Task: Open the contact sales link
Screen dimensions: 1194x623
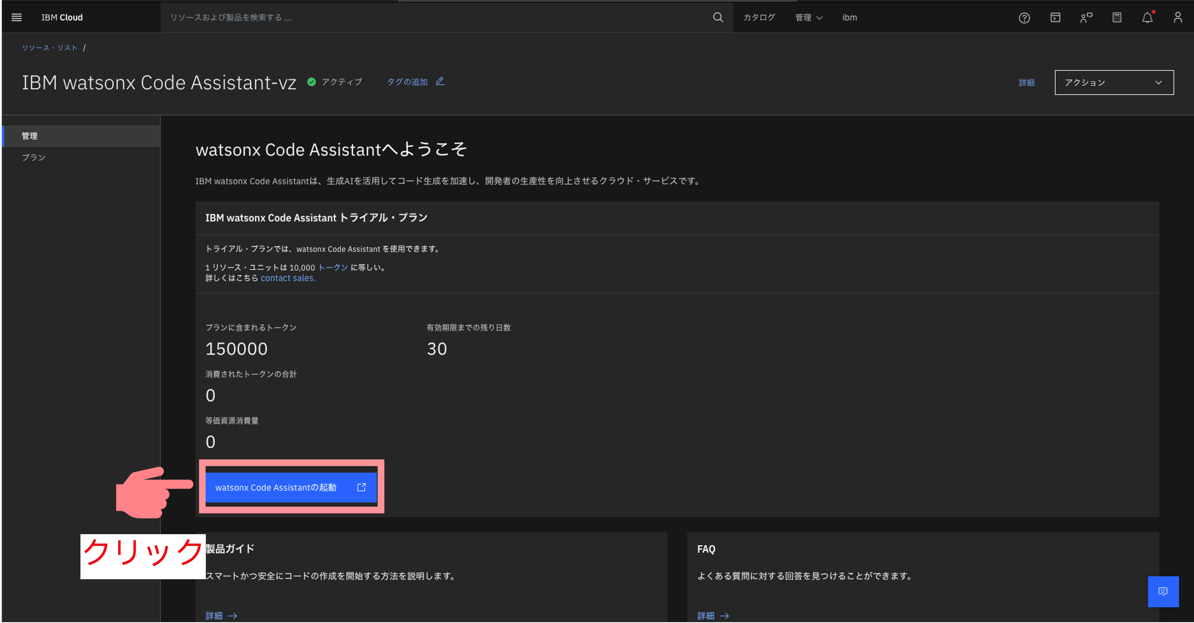Action: pyautogui.click(x=288, y=278)
